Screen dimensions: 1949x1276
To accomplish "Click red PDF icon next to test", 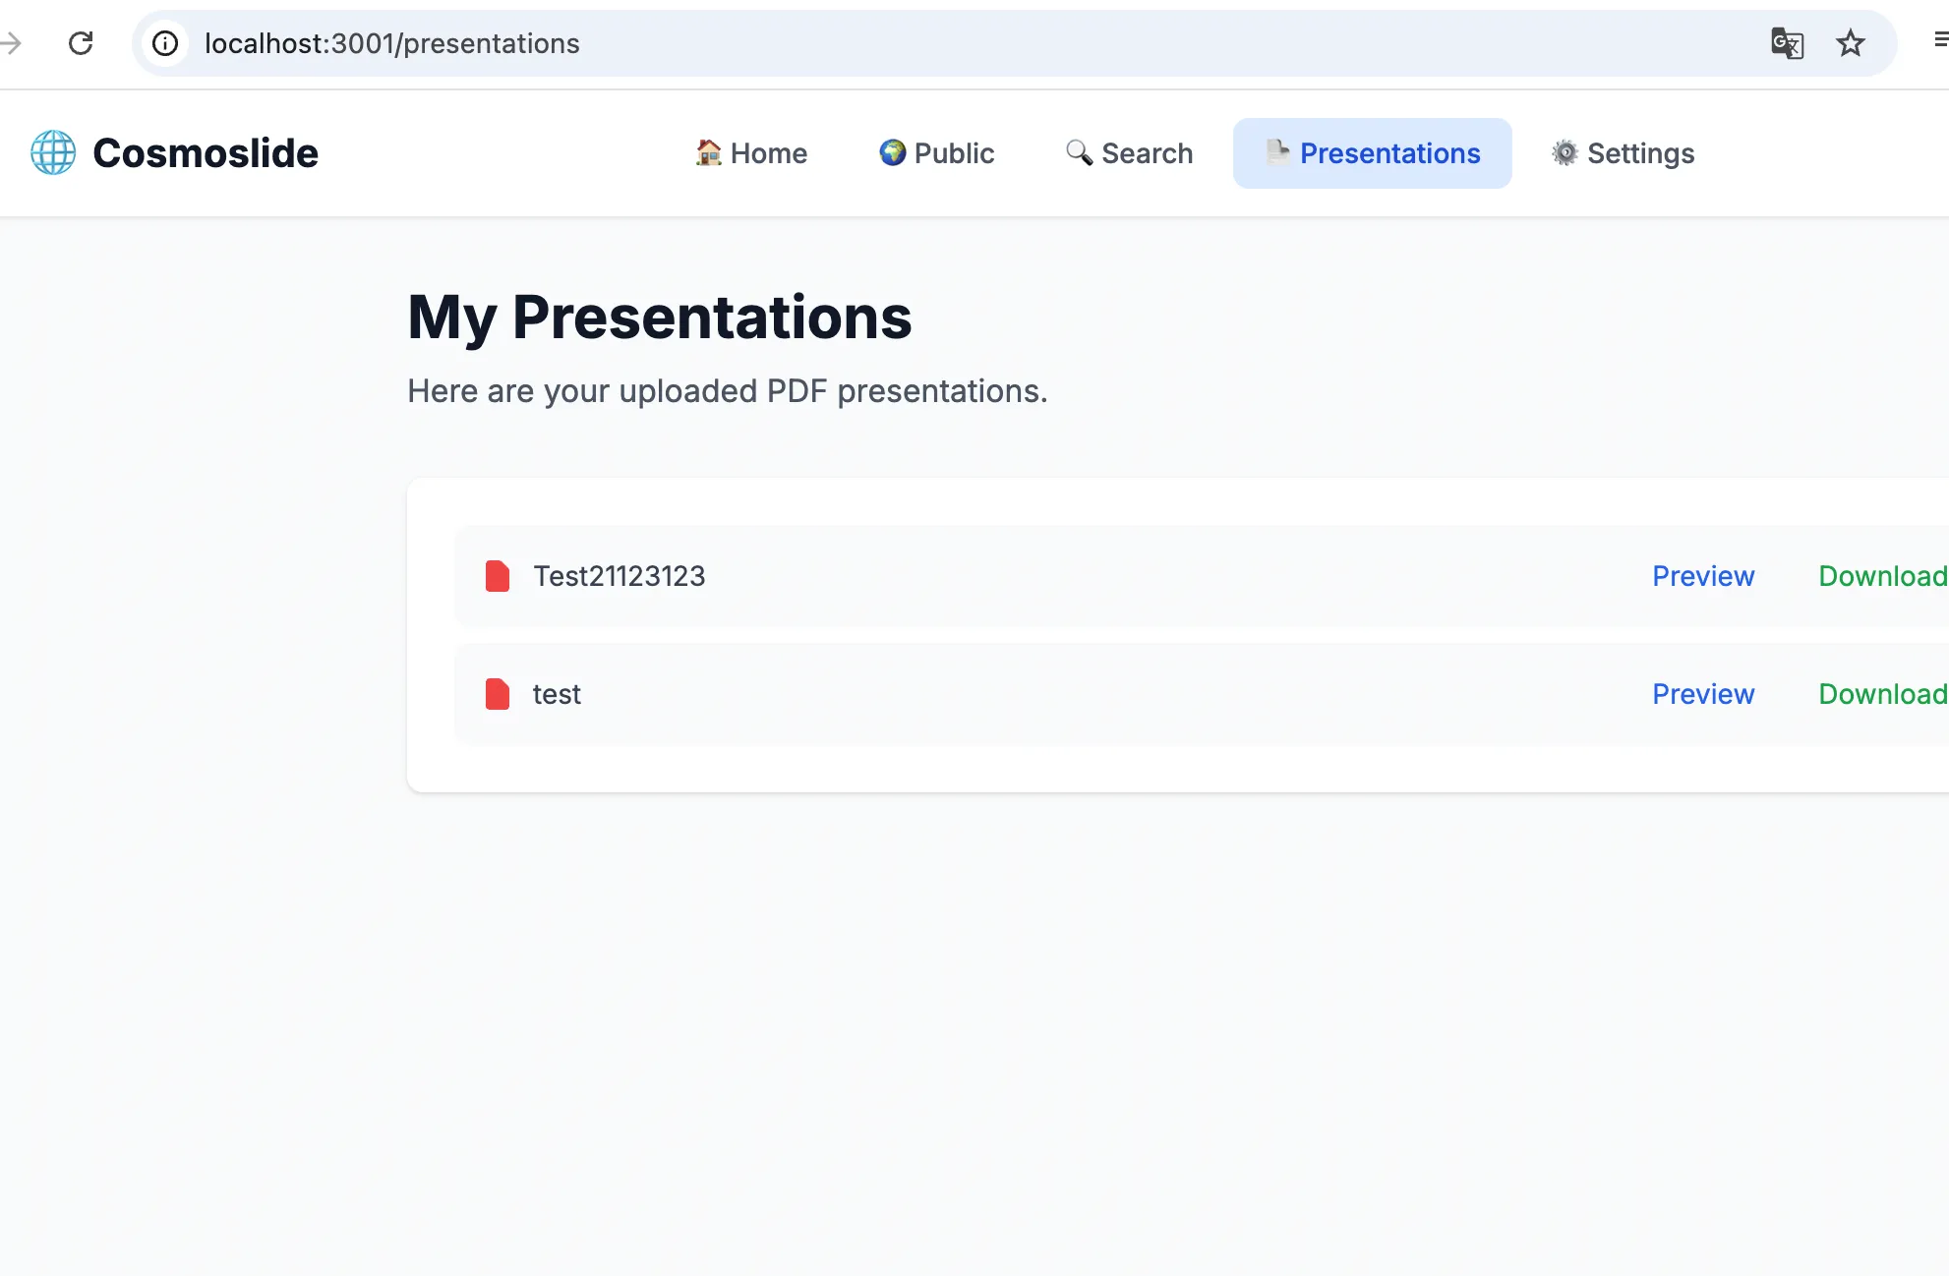I will point(498,694).
